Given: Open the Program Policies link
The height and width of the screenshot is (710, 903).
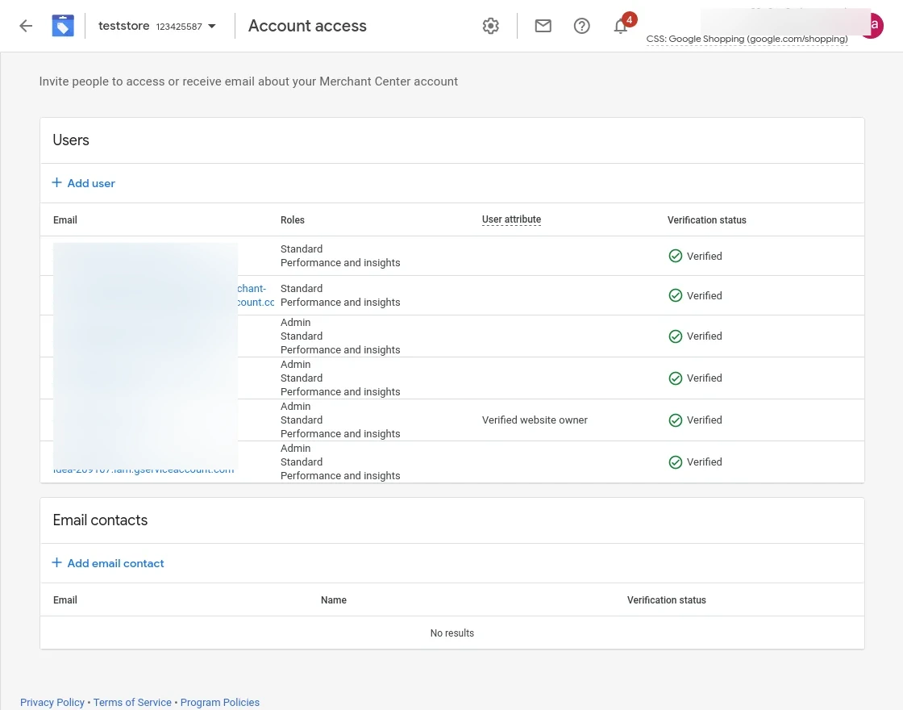Looking at the screenshot, I should [220, 702].
